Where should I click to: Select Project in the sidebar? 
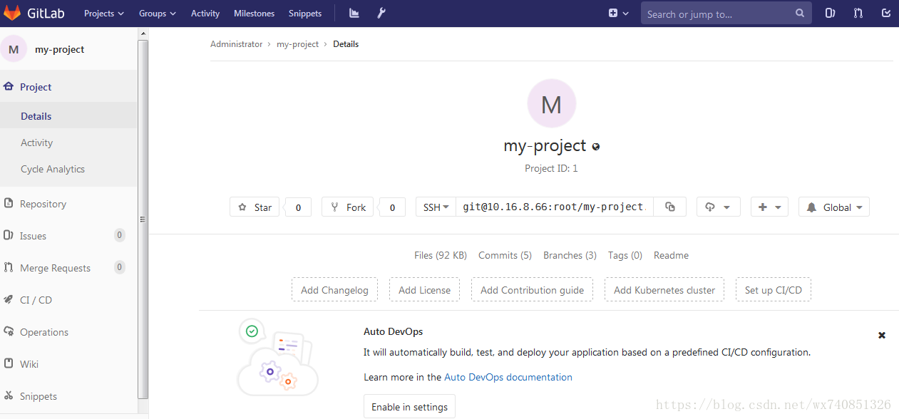(x=68, y=87)
